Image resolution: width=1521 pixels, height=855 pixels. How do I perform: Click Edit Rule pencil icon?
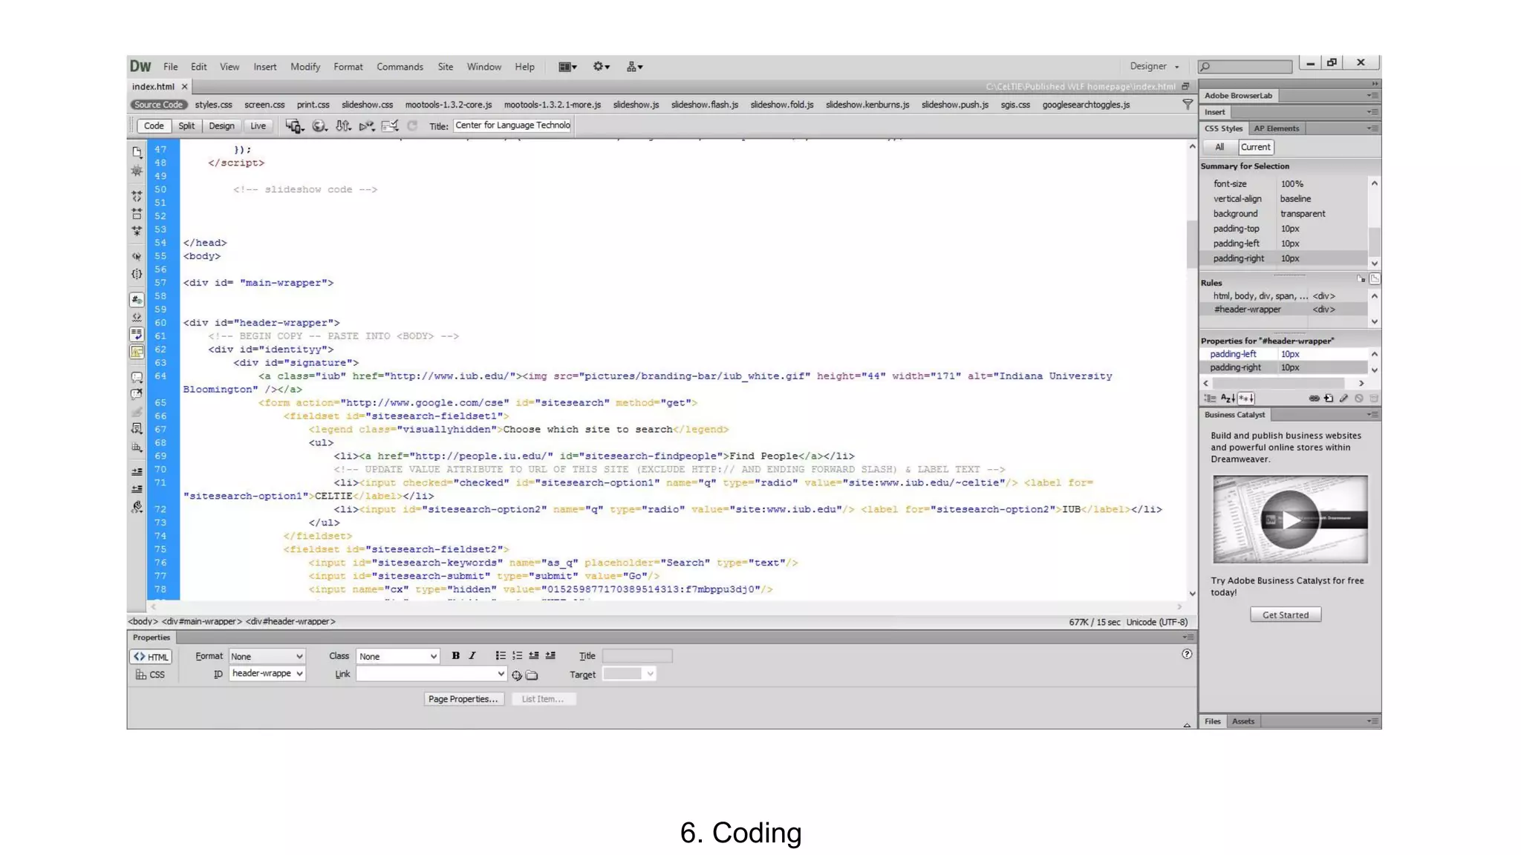point(1344,399)
